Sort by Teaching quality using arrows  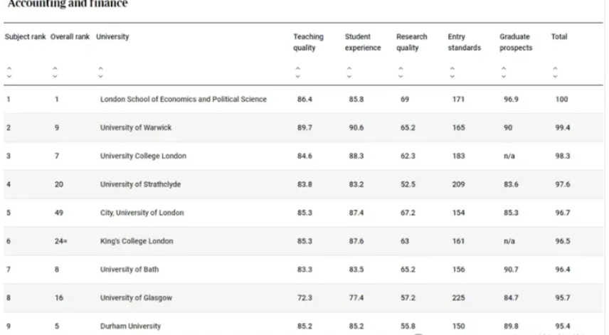297,70
